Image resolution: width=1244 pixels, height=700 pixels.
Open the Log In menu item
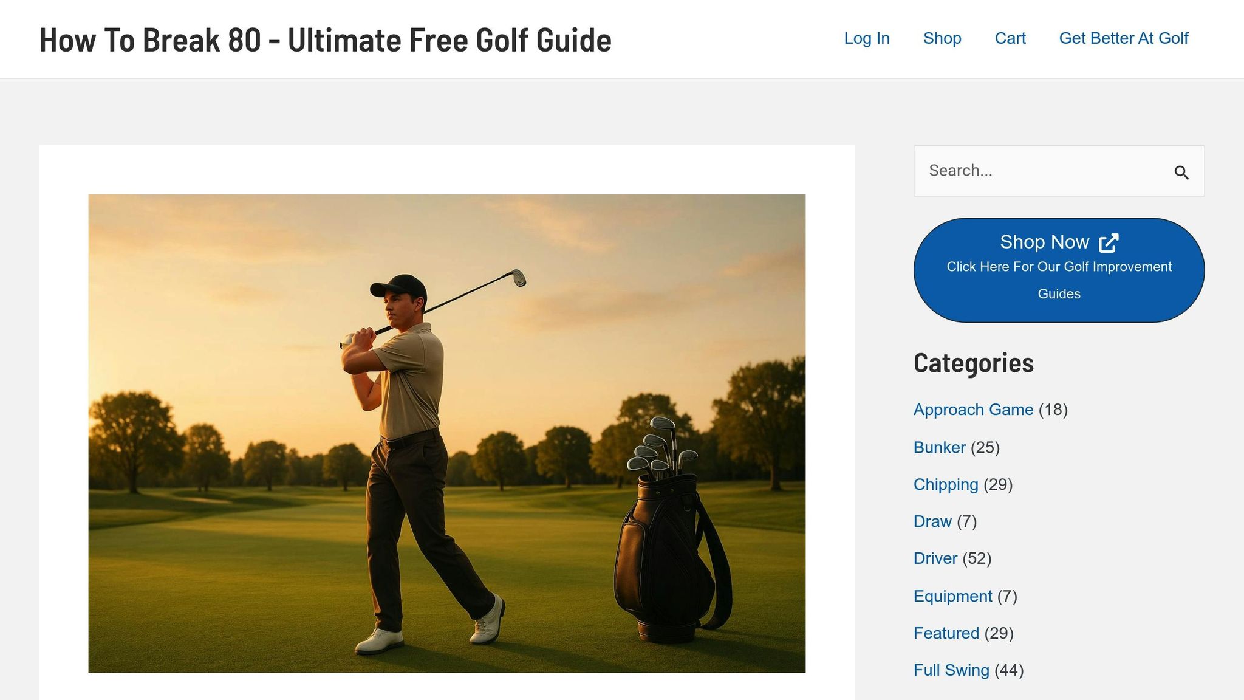click(867, 38)
